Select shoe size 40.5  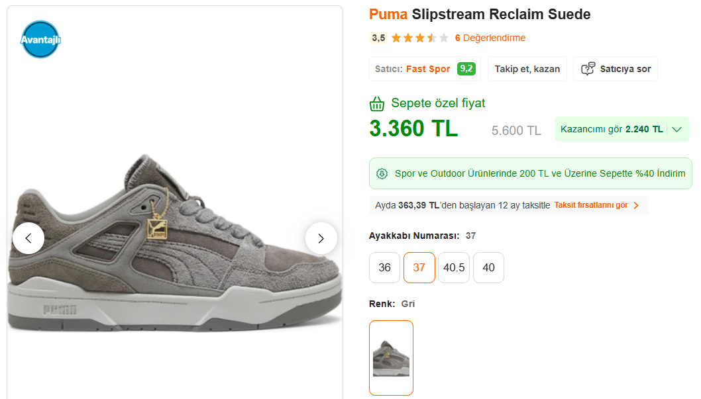point(454,268)
